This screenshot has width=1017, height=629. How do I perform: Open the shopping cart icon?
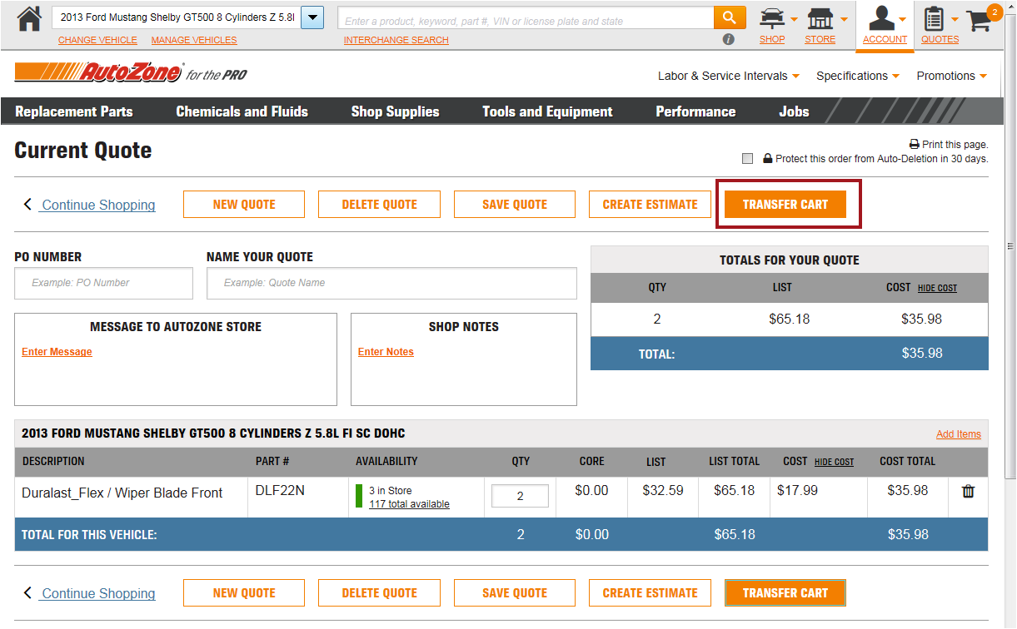(980, 21)
